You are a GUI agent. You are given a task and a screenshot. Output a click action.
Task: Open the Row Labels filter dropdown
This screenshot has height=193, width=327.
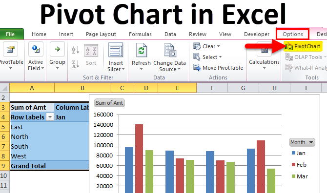[50, 117]
